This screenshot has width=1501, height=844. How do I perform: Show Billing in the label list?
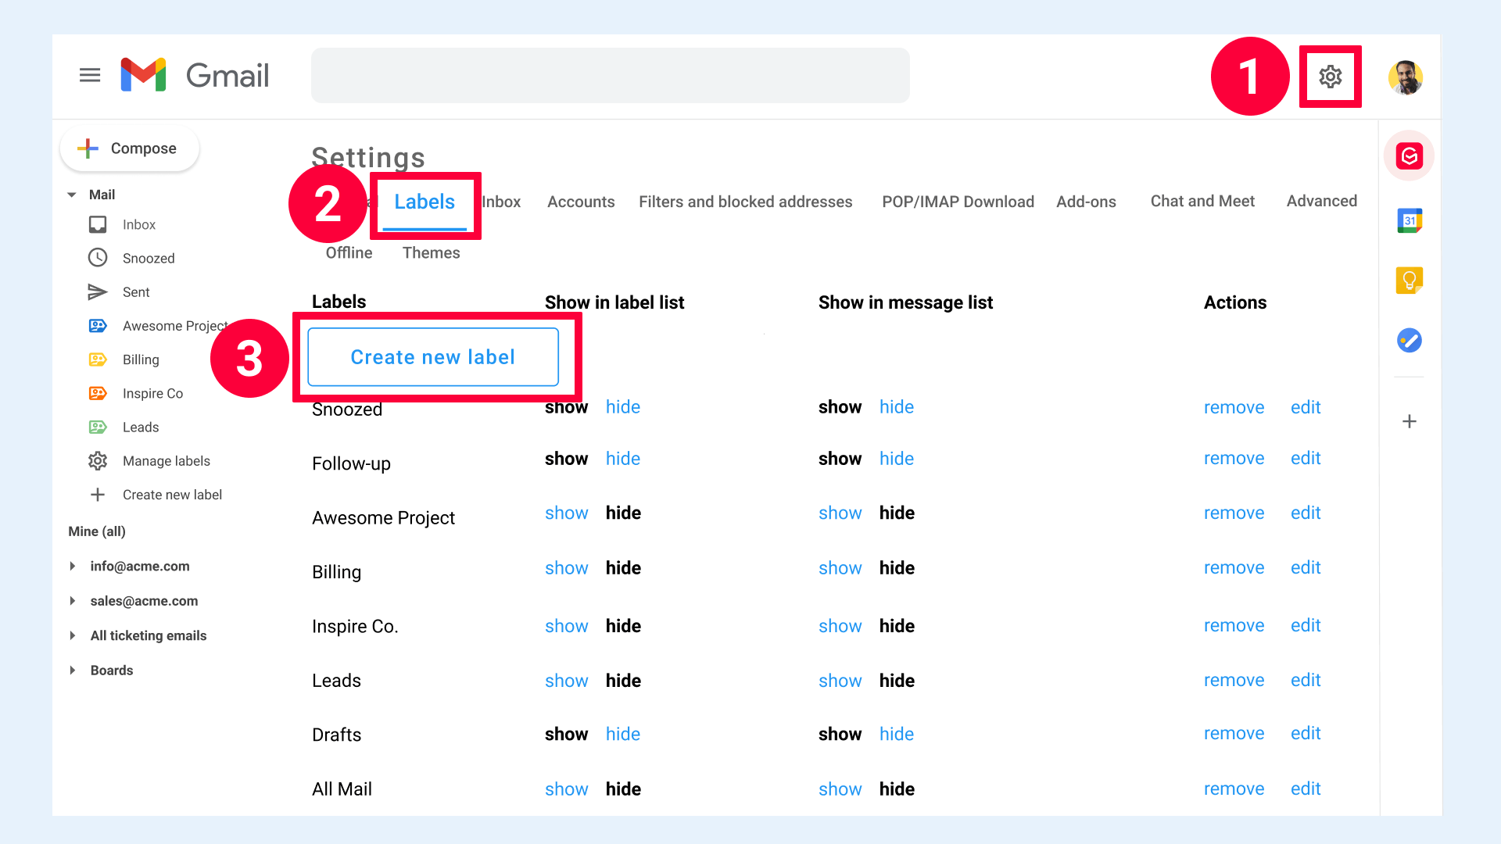point(566,568)
